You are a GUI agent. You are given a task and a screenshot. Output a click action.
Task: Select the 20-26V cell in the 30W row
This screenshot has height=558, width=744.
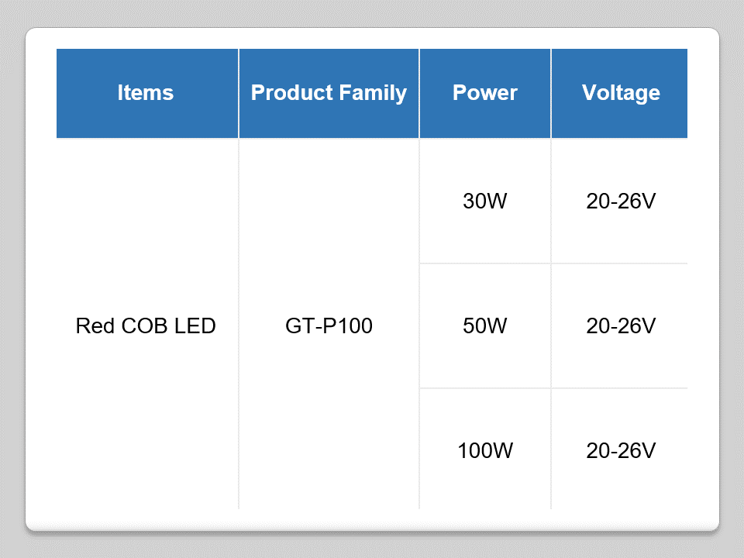tap(620, 201)
